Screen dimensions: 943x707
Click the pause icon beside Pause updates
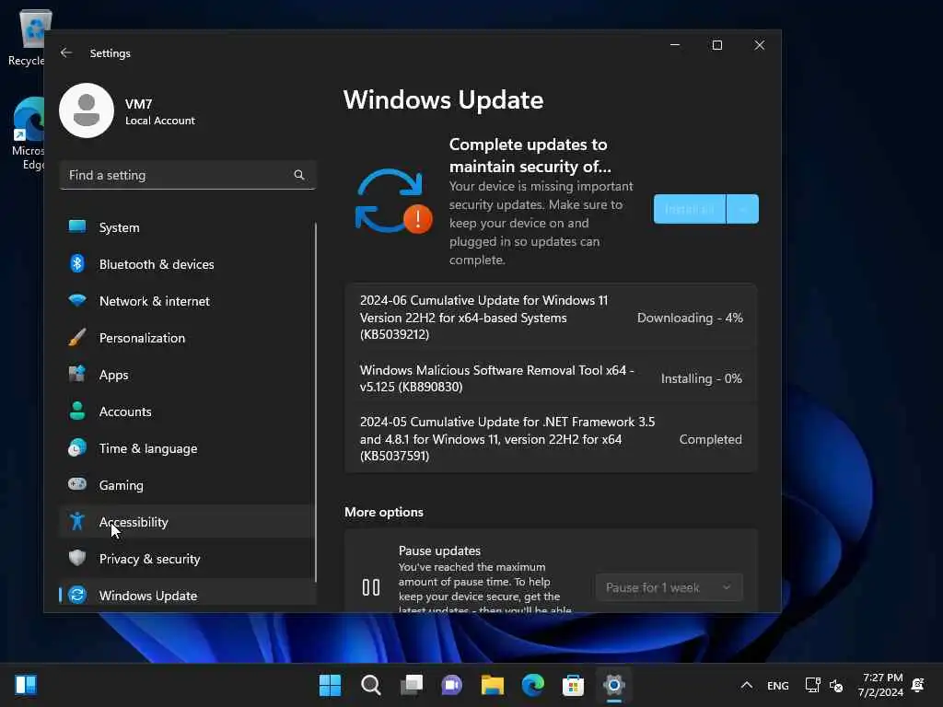pos(371,586)
